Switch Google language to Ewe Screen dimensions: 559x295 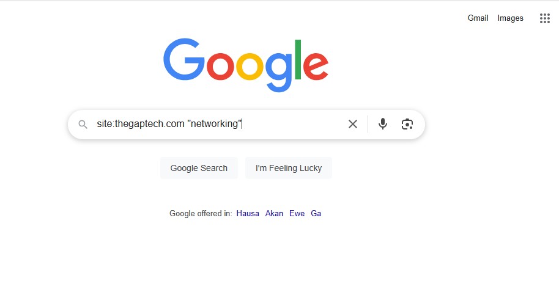(x=297, y=214)
